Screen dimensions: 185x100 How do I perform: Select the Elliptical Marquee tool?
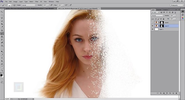coord(2,15)
